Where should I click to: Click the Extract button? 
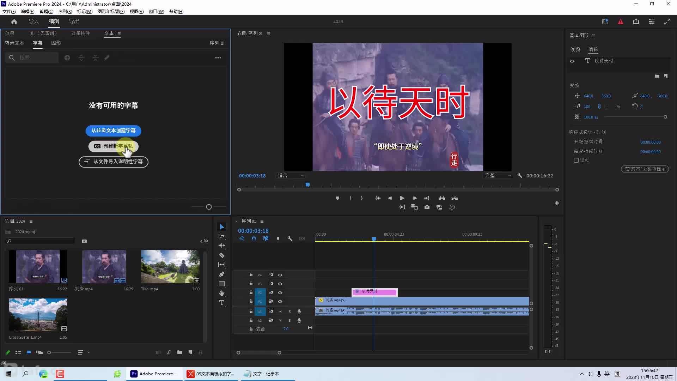455,198
